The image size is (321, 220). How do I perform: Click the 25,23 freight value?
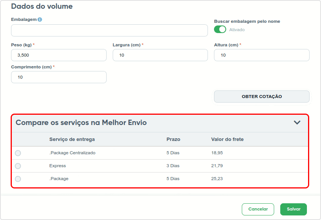coord(217,179)
